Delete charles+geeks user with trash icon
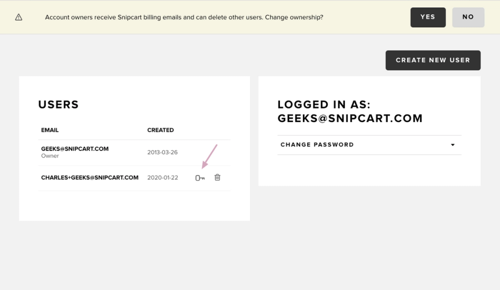Screen dimensions: 500x290 point(217,177)
